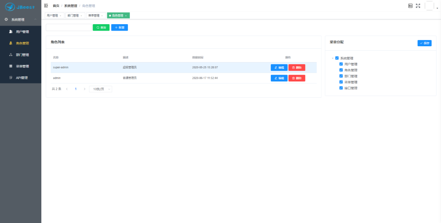Click the 角色列表 panel title
This screenshot has width=441, height=223.
click(x=58, y=42)
